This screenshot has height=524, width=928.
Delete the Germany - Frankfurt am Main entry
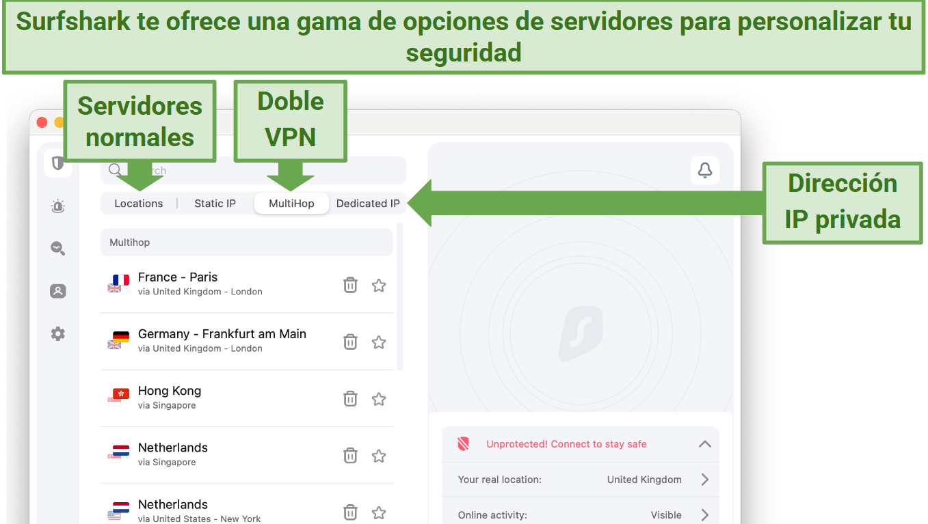coord(350,342)
